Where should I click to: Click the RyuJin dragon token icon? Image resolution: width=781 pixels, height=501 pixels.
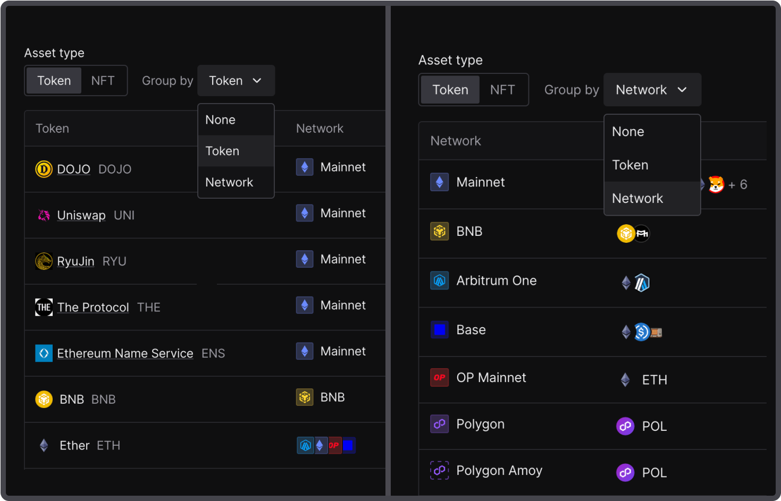(x=44, y=261)
